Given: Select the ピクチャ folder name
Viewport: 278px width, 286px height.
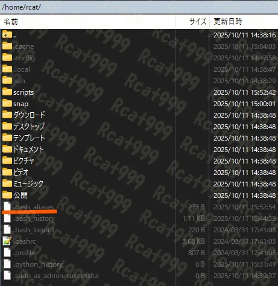Looking at the screenshot, I should tap(24, 161).
